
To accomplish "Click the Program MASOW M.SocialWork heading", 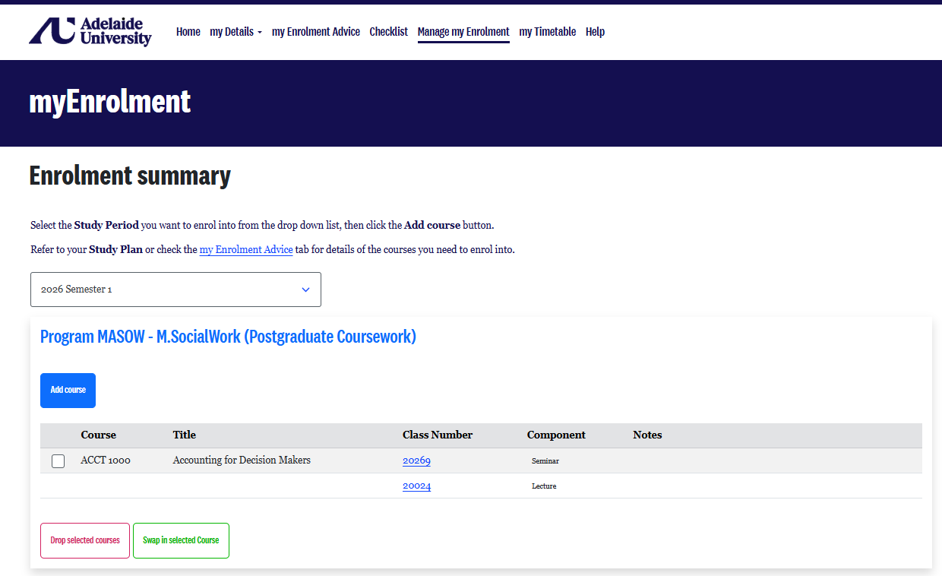I will tap(228, 337).
